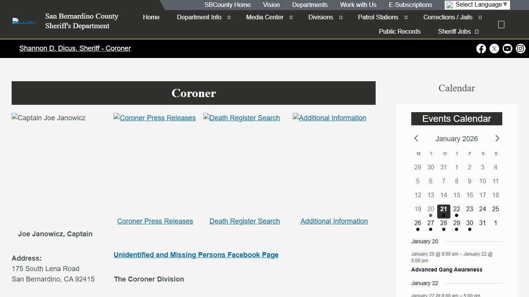Click the Captain Joe Janowicz photo placeholder
The image size is (529, 297).
[48, 118]
